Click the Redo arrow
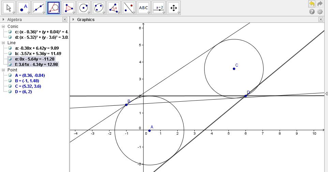 tap(320, 4)
